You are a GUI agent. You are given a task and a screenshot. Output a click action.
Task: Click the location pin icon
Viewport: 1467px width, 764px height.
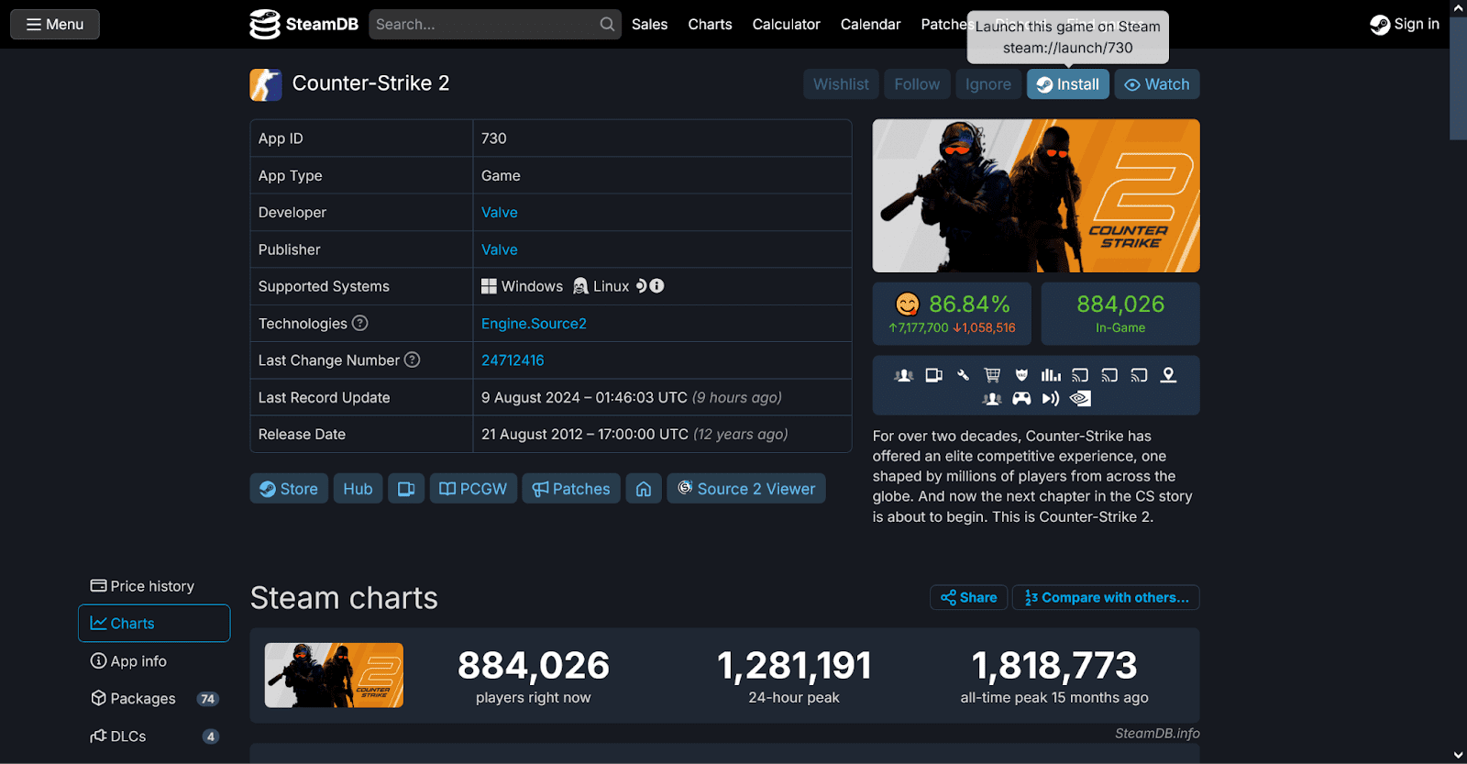[1168, 375]
